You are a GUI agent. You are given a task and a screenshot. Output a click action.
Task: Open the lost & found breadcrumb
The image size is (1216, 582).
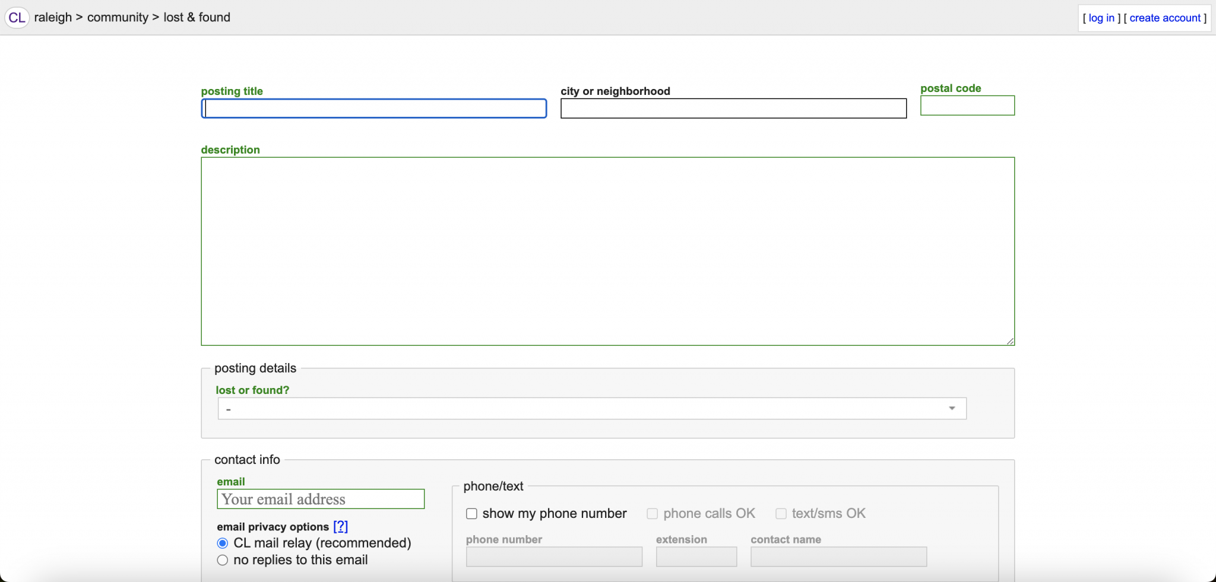click(197, 17)
